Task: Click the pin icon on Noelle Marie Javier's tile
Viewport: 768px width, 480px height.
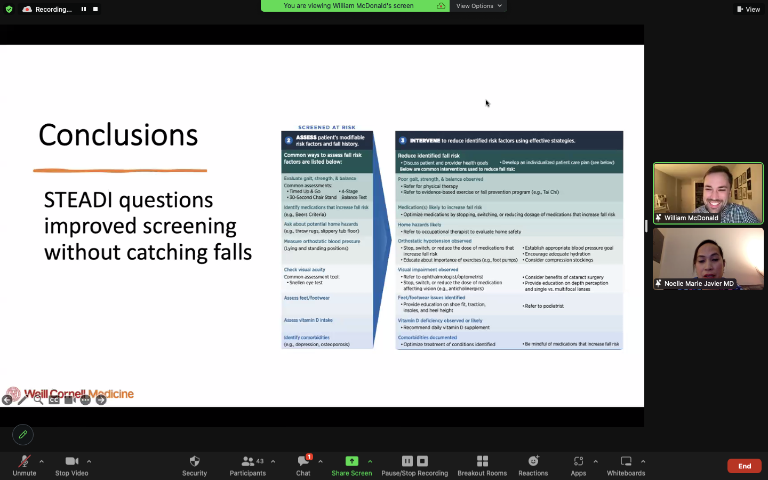Action: click(x=659, y=283)
